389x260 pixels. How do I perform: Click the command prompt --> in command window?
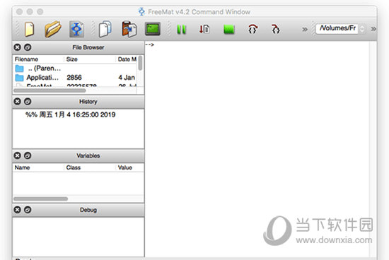[150, 45]
